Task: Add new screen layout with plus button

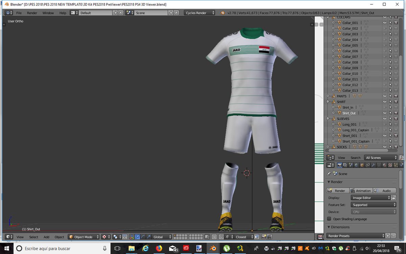Action: [x=115, y=13]
